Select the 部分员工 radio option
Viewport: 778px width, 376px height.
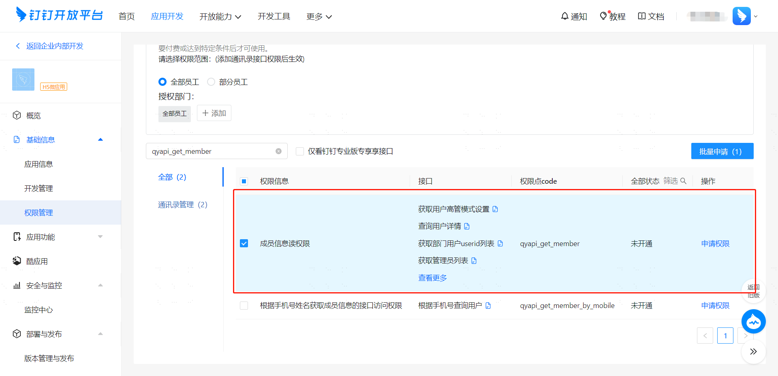tap(211, 82)
